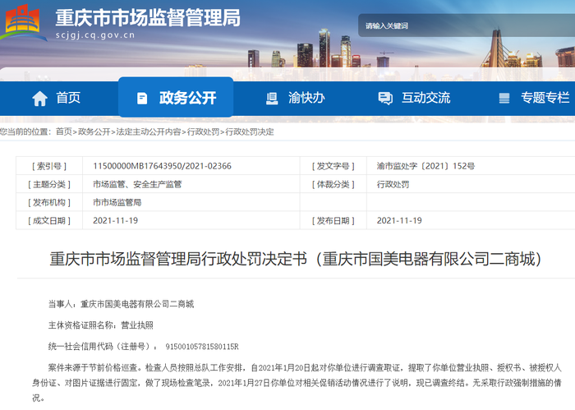Click the 行政处罚 breadcrumb link
This screenshot has width=575, height=410.
tap(203, 131)
